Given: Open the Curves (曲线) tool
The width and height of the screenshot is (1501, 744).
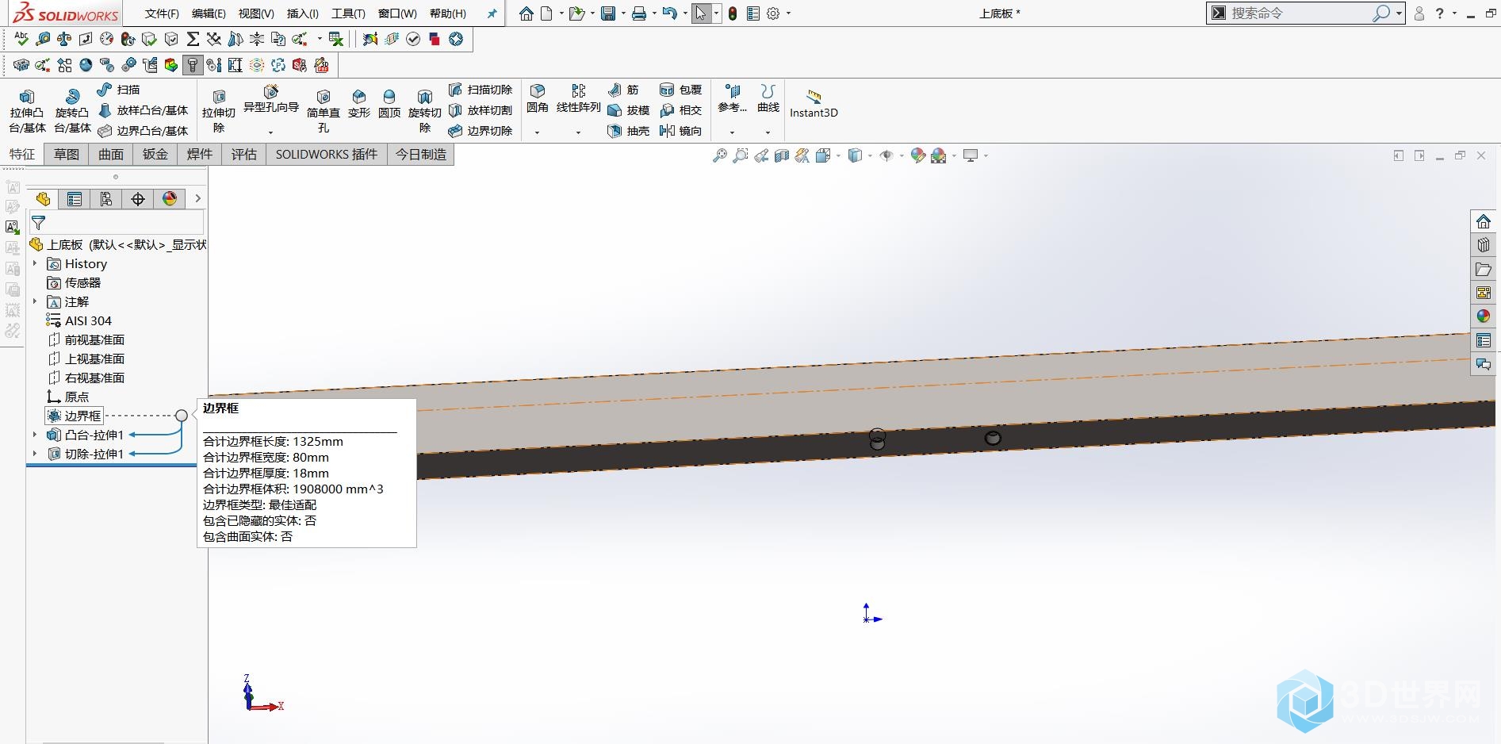Looking at the screenshot, I should (768, 99).
